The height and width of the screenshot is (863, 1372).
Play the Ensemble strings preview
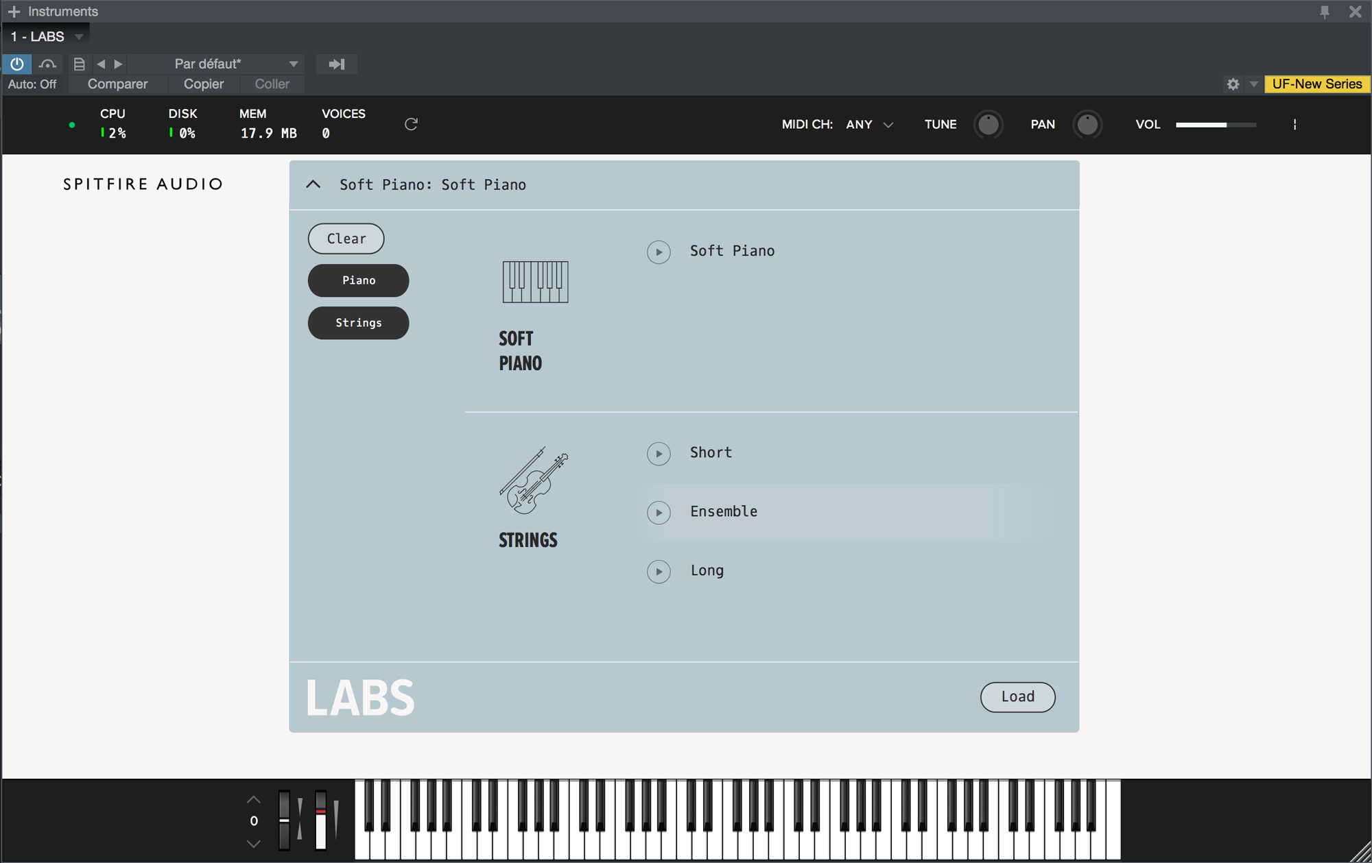pyautogui.click(x=659, y=512)
